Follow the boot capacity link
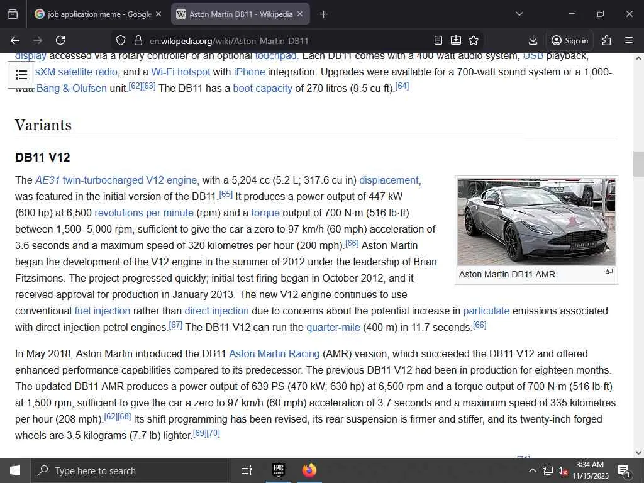 [262, 89]
